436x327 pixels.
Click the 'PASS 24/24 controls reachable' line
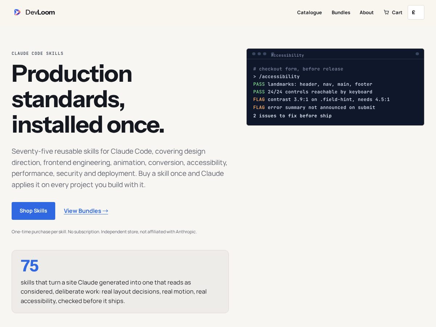313,92
